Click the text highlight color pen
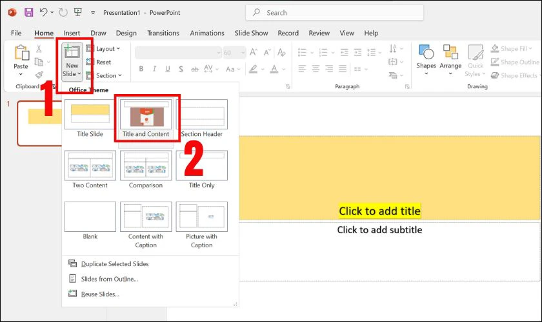542x322 pixels. pos(253,69)
